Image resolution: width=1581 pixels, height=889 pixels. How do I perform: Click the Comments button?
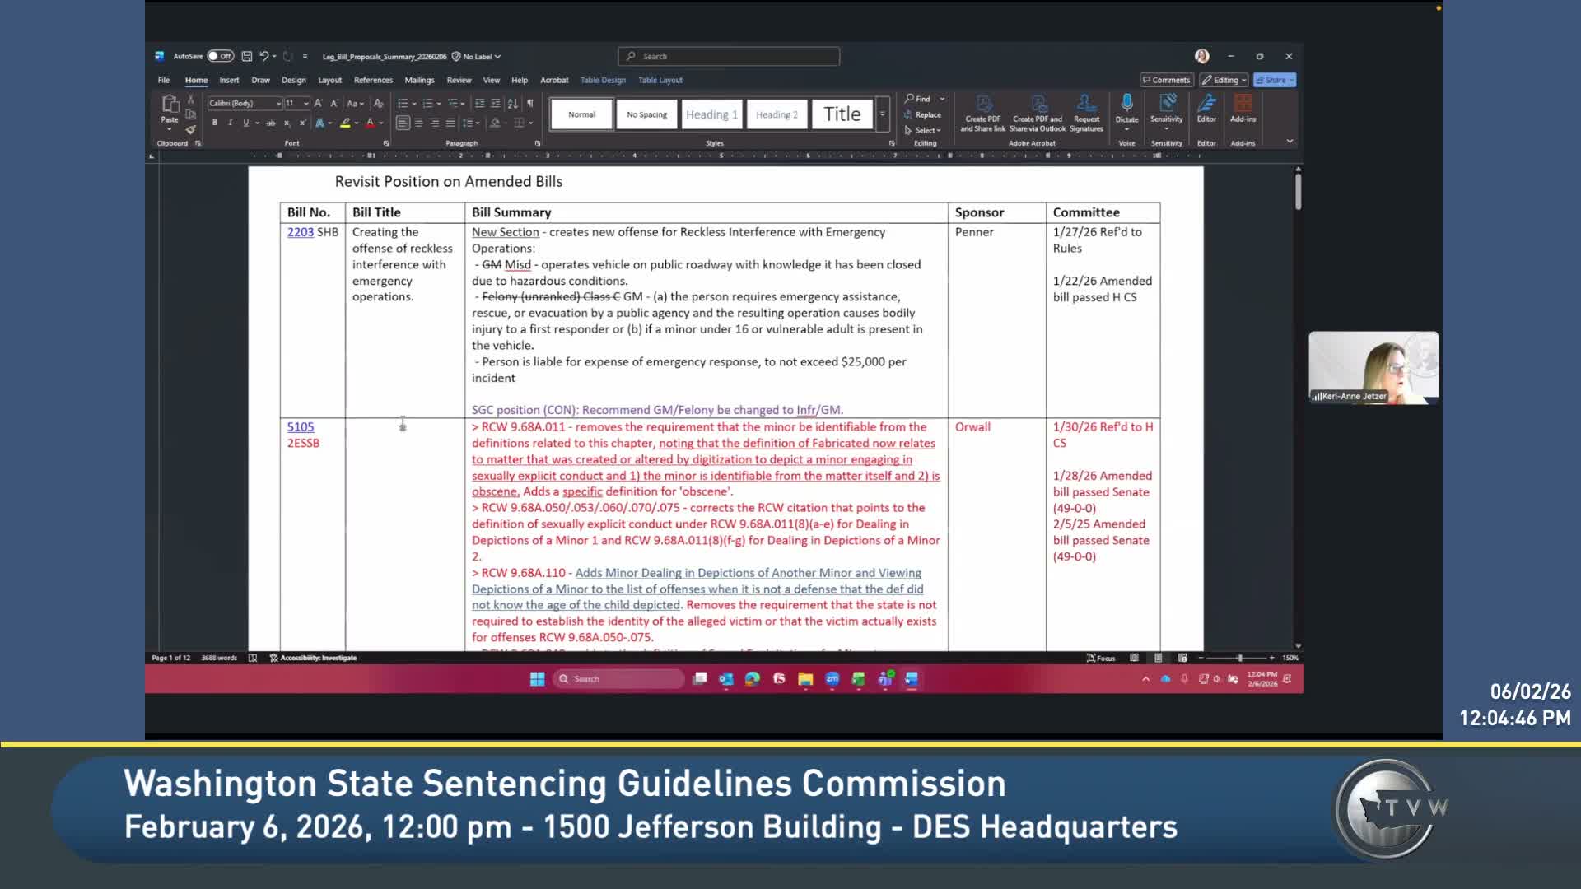coord(1166,80)
